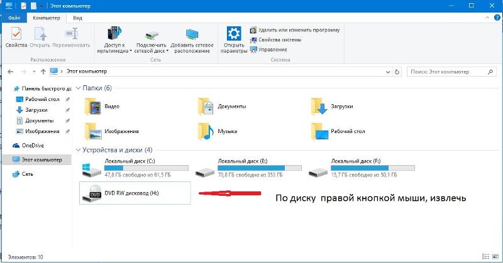Select Панель быстрого доступа in sidebar
The width and height of the screenshot is (503, 263).
pos(42,89)
